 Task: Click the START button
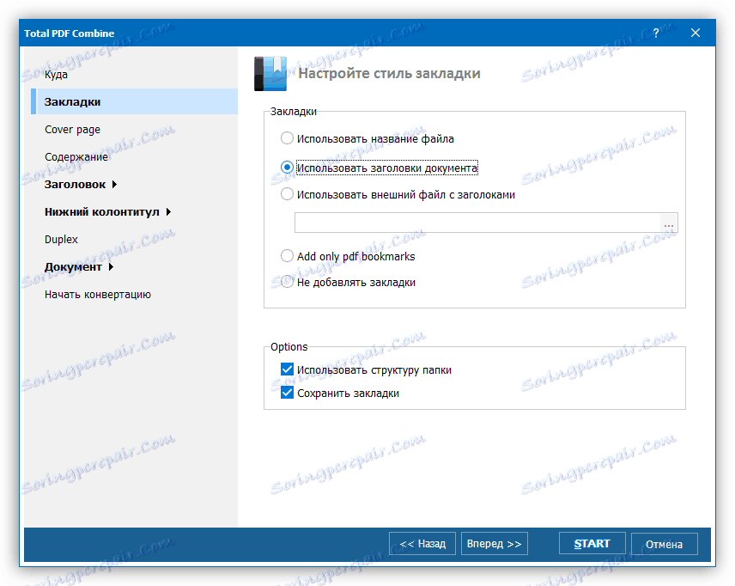point(592,544)
